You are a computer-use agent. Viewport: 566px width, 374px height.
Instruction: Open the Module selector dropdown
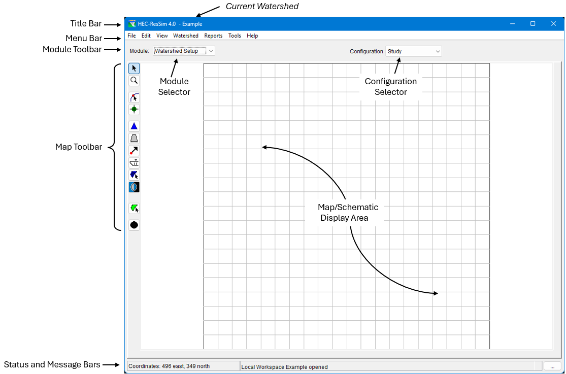[x=184, y=51]
